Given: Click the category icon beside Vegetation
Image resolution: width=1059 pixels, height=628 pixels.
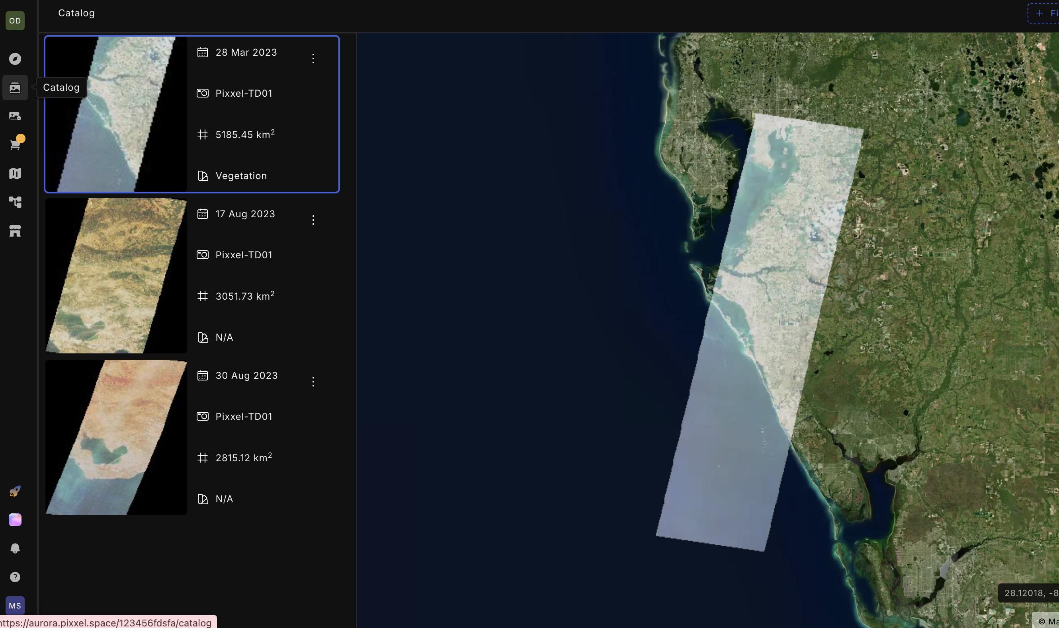Looking at the screenshot, I should (x=203, y=176).
